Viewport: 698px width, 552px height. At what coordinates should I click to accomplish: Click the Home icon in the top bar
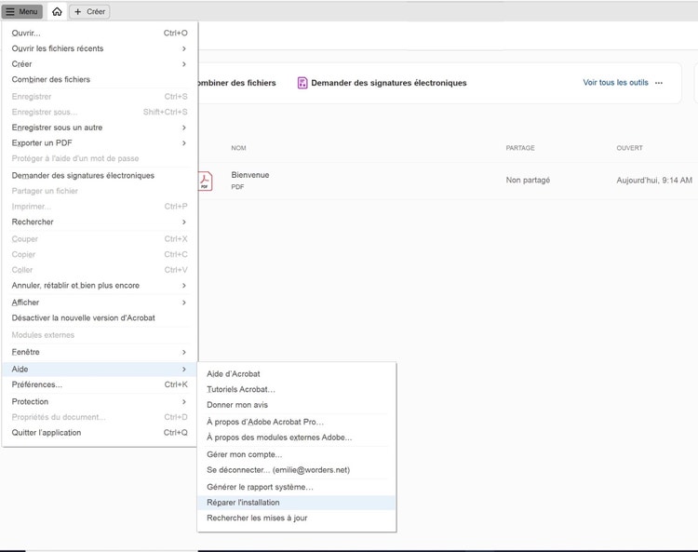pos(57,12)
